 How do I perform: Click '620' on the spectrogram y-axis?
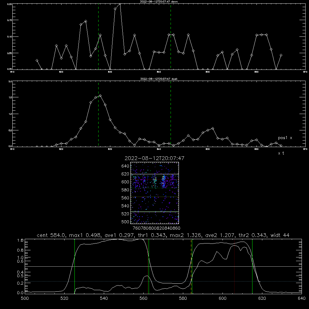pos(125,174)
